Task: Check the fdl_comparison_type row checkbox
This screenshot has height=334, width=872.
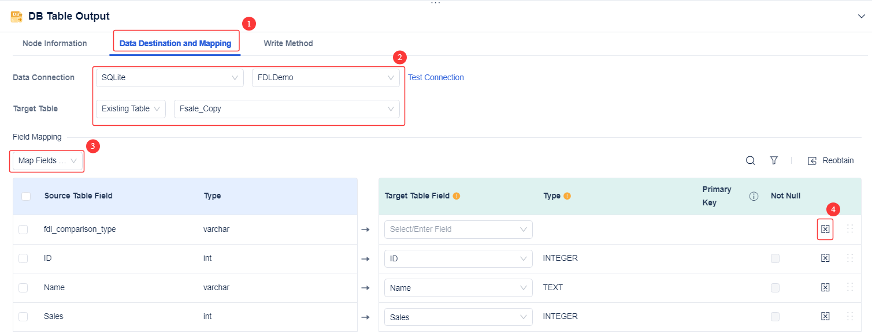Action: (x=23, y=230)
